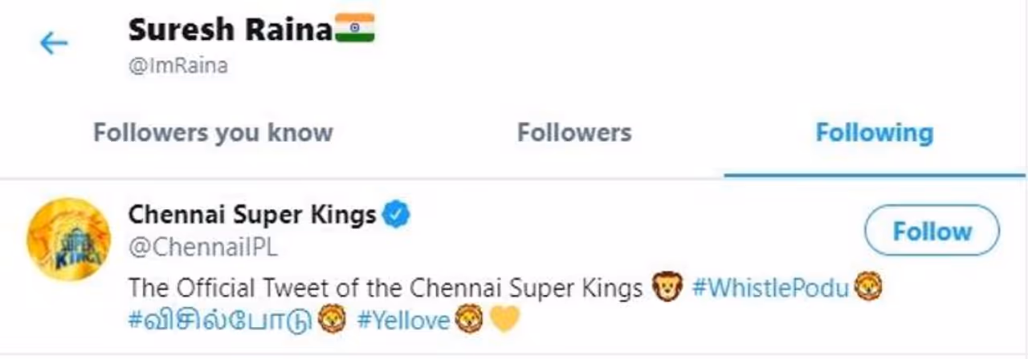Switch to the Followers you know tab
1028x359 pixels.
tap(213, 132)
